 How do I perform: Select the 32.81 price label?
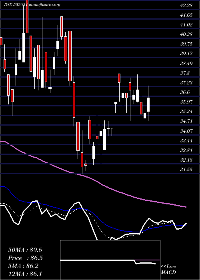[x=186, y=150]
